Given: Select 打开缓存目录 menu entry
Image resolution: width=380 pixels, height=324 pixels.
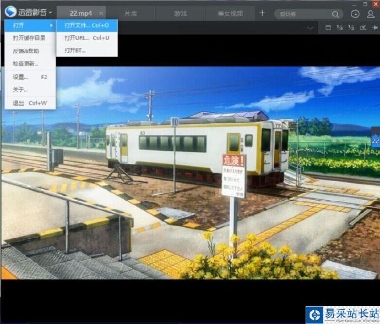Looking at the screenshot, I should click(30, 38).
